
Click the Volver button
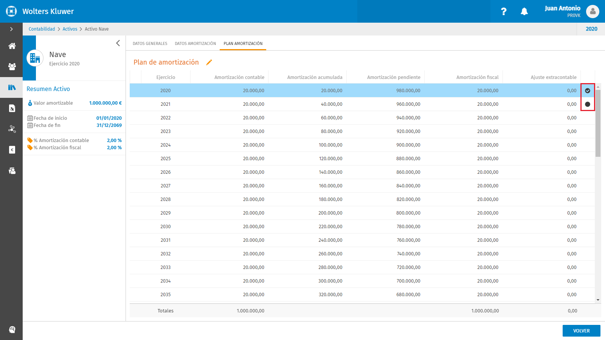click(x=582, y=331)
